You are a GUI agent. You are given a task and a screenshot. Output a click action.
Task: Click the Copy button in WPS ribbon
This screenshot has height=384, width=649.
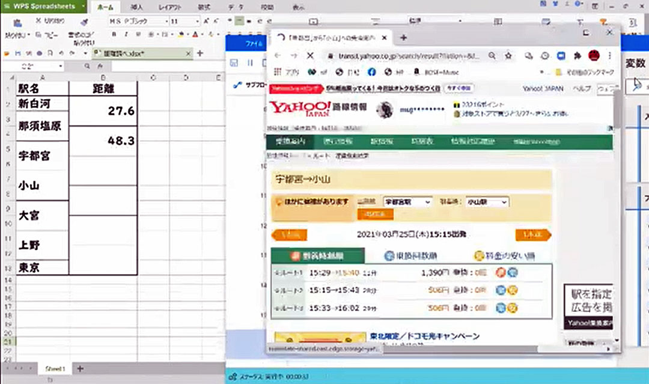pos(47,35)
